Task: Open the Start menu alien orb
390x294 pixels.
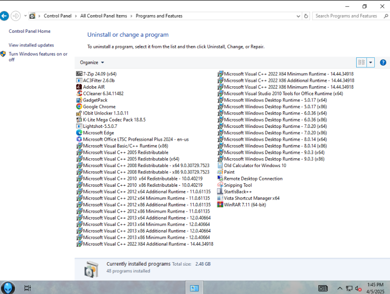Action: [x=8, y=288]
